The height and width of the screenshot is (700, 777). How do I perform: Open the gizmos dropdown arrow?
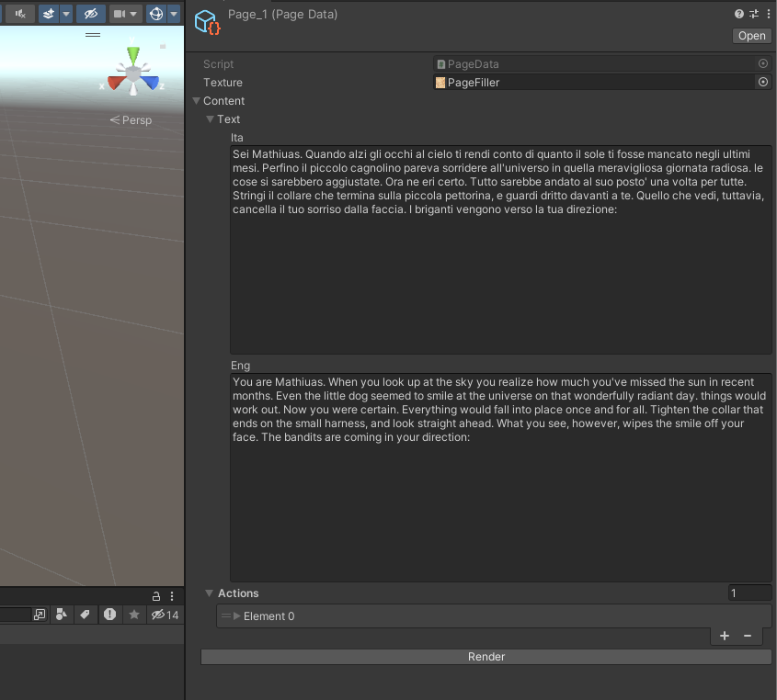[174, 14]
